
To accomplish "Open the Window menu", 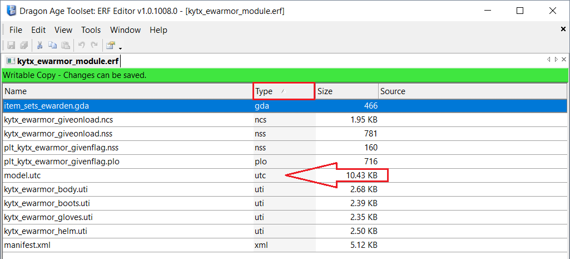I will (126, 30).
